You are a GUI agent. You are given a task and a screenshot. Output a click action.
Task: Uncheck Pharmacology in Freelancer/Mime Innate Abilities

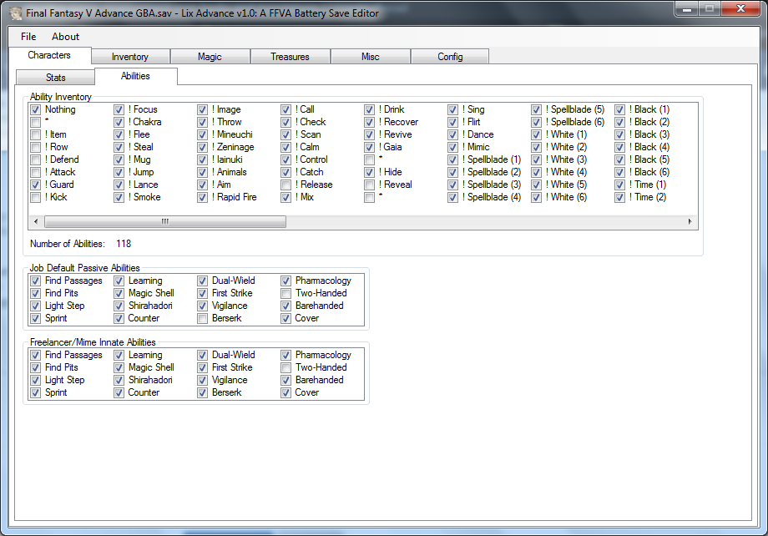[x=286, y=355]
